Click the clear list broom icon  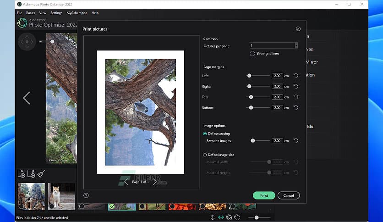(x=41, y=173)
